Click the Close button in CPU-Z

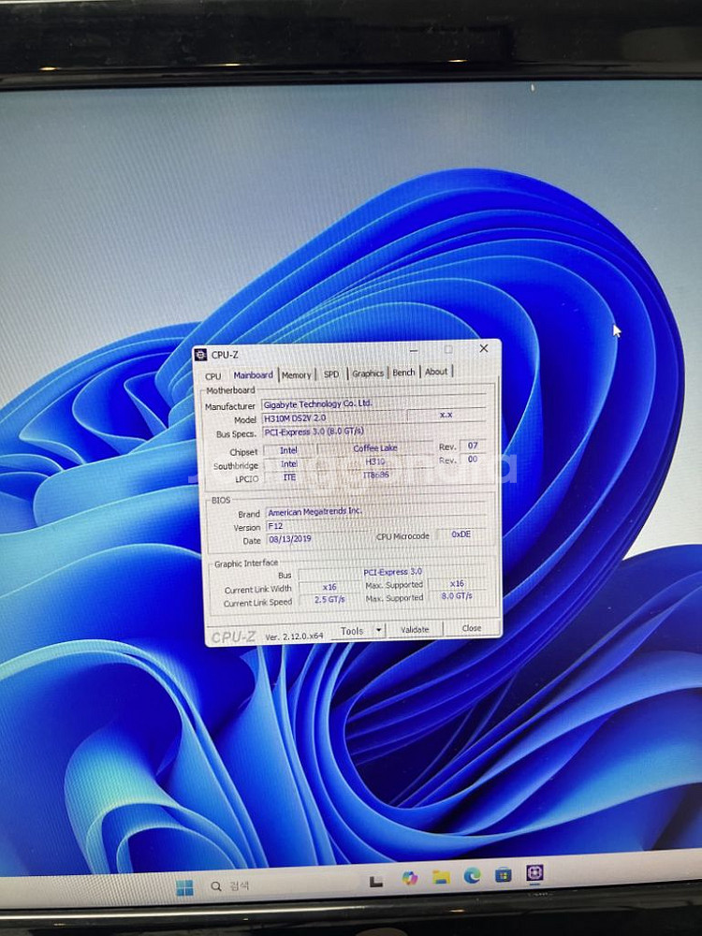coord(472,628)
